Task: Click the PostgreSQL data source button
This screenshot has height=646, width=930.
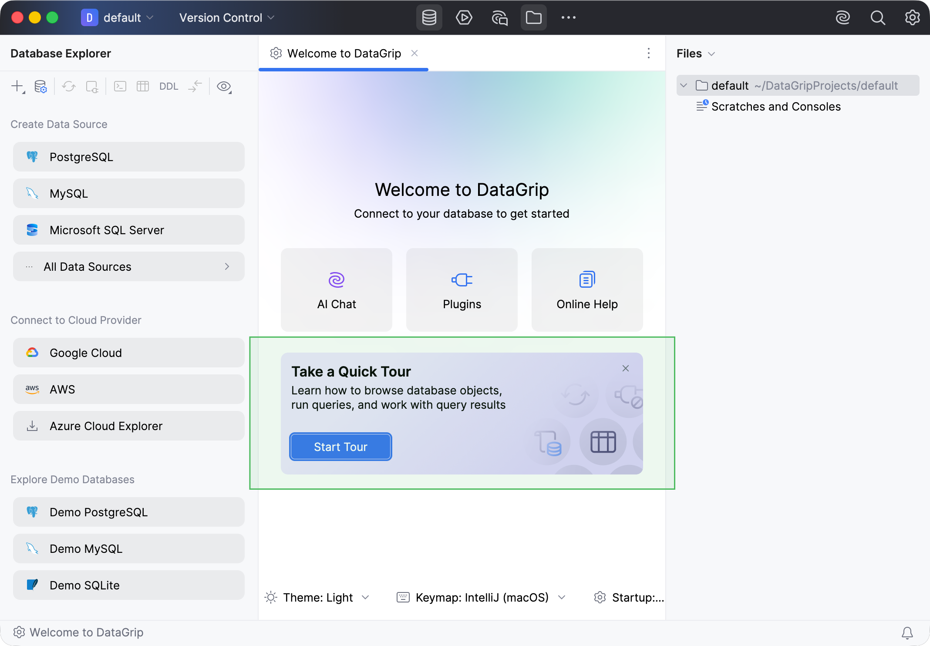Action: coord(129,157)
